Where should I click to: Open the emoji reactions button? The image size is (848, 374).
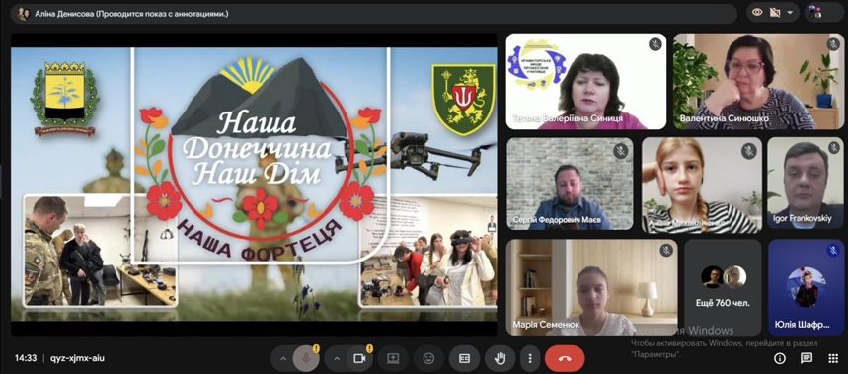(428, 358)
